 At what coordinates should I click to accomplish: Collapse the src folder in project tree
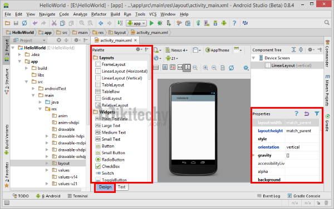[26, 81]
